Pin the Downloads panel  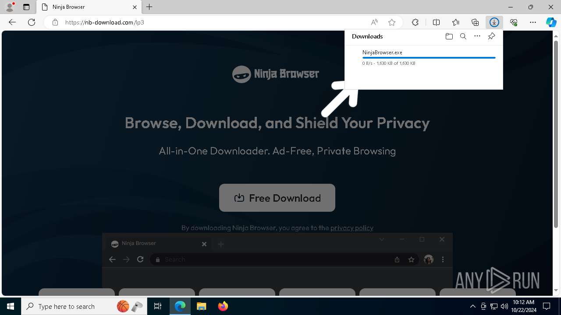point(492,36)
